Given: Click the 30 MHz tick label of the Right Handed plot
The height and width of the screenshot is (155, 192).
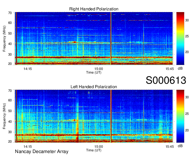Looking at the screenshot, I should pyautogui.click(x=10, y=54).
